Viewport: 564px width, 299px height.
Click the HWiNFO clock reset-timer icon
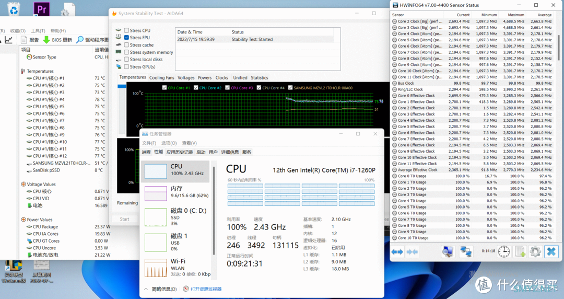(504, 251)
